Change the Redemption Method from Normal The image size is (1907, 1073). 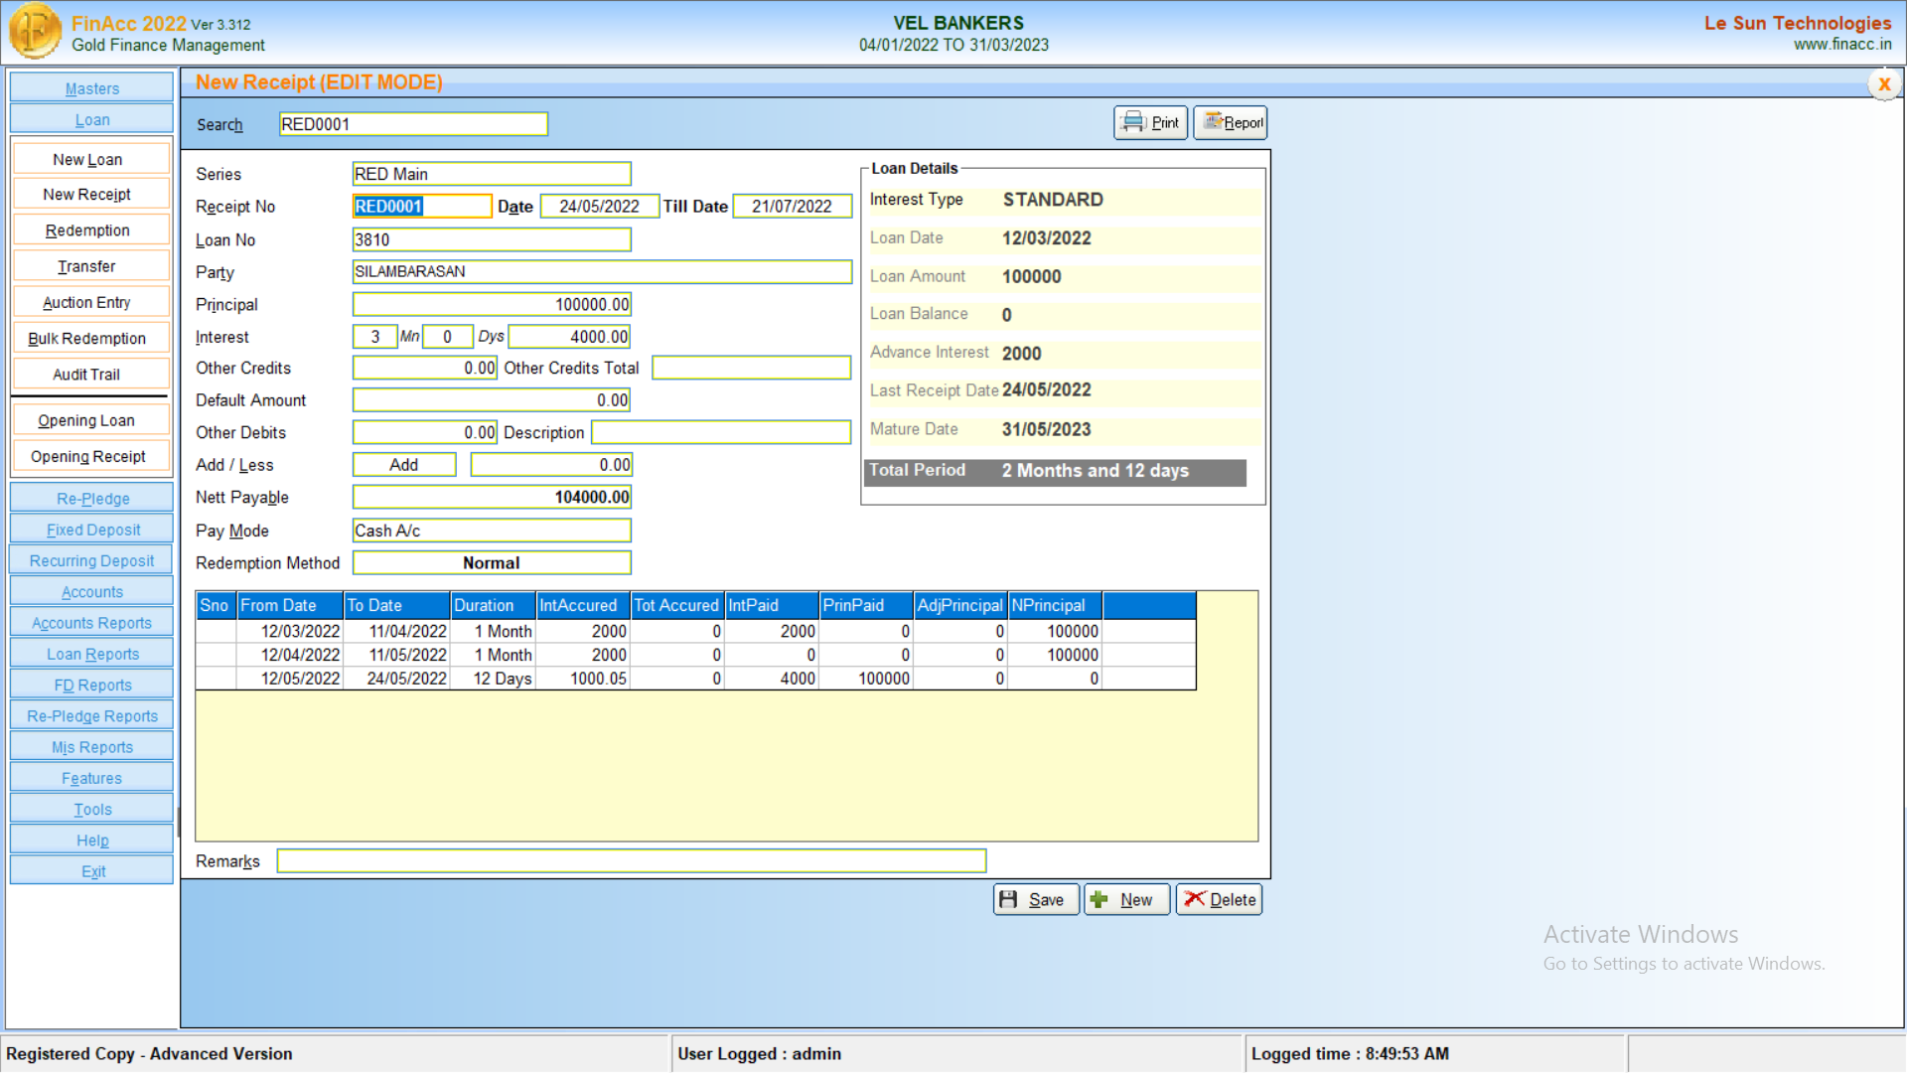(x=491, y=562)
